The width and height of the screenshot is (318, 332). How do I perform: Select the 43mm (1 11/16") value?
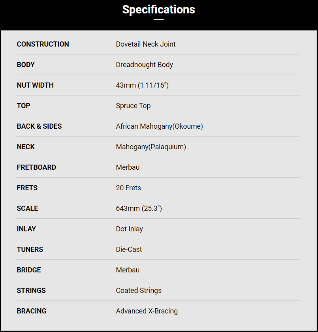click(x=142, y=85)
